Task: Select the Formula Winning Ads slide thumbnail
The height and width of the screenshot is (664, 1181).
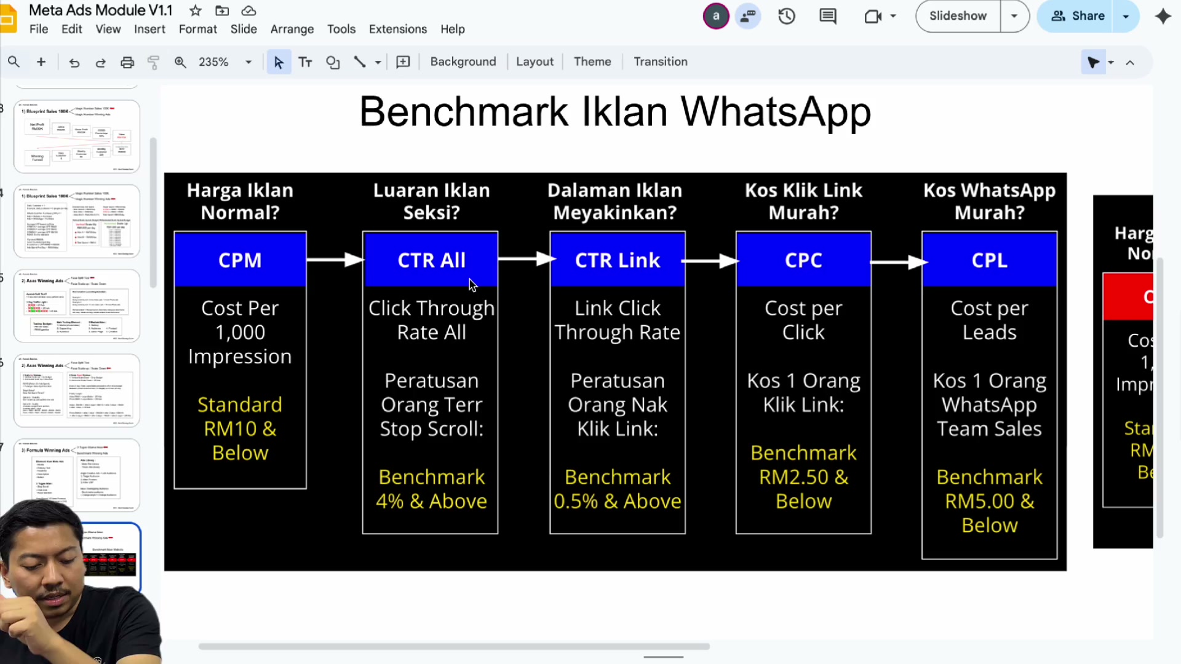Action: click(77, 475)
